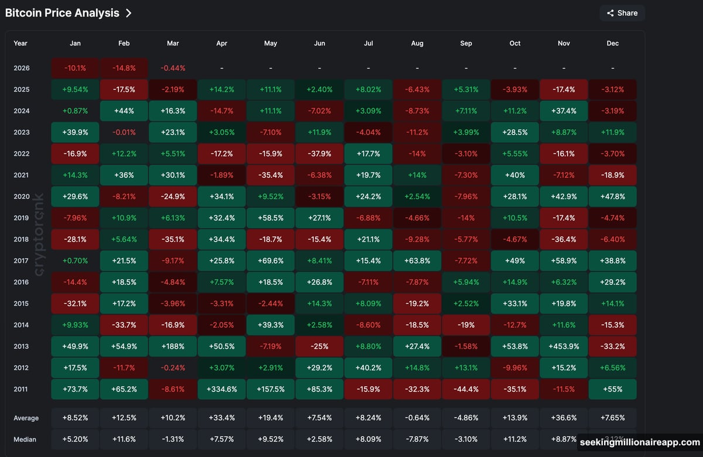This screenshot has height=457, width=703.
Task: Select the +69.6% May 2017 cell
Action: pos(270,260)
